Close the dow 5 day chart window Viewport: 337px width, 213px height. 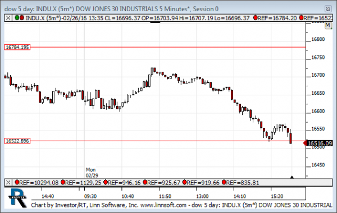point(328,9)
